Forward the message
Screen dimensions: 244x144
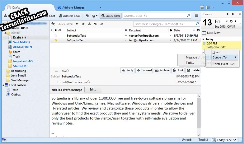pos(144,70)
